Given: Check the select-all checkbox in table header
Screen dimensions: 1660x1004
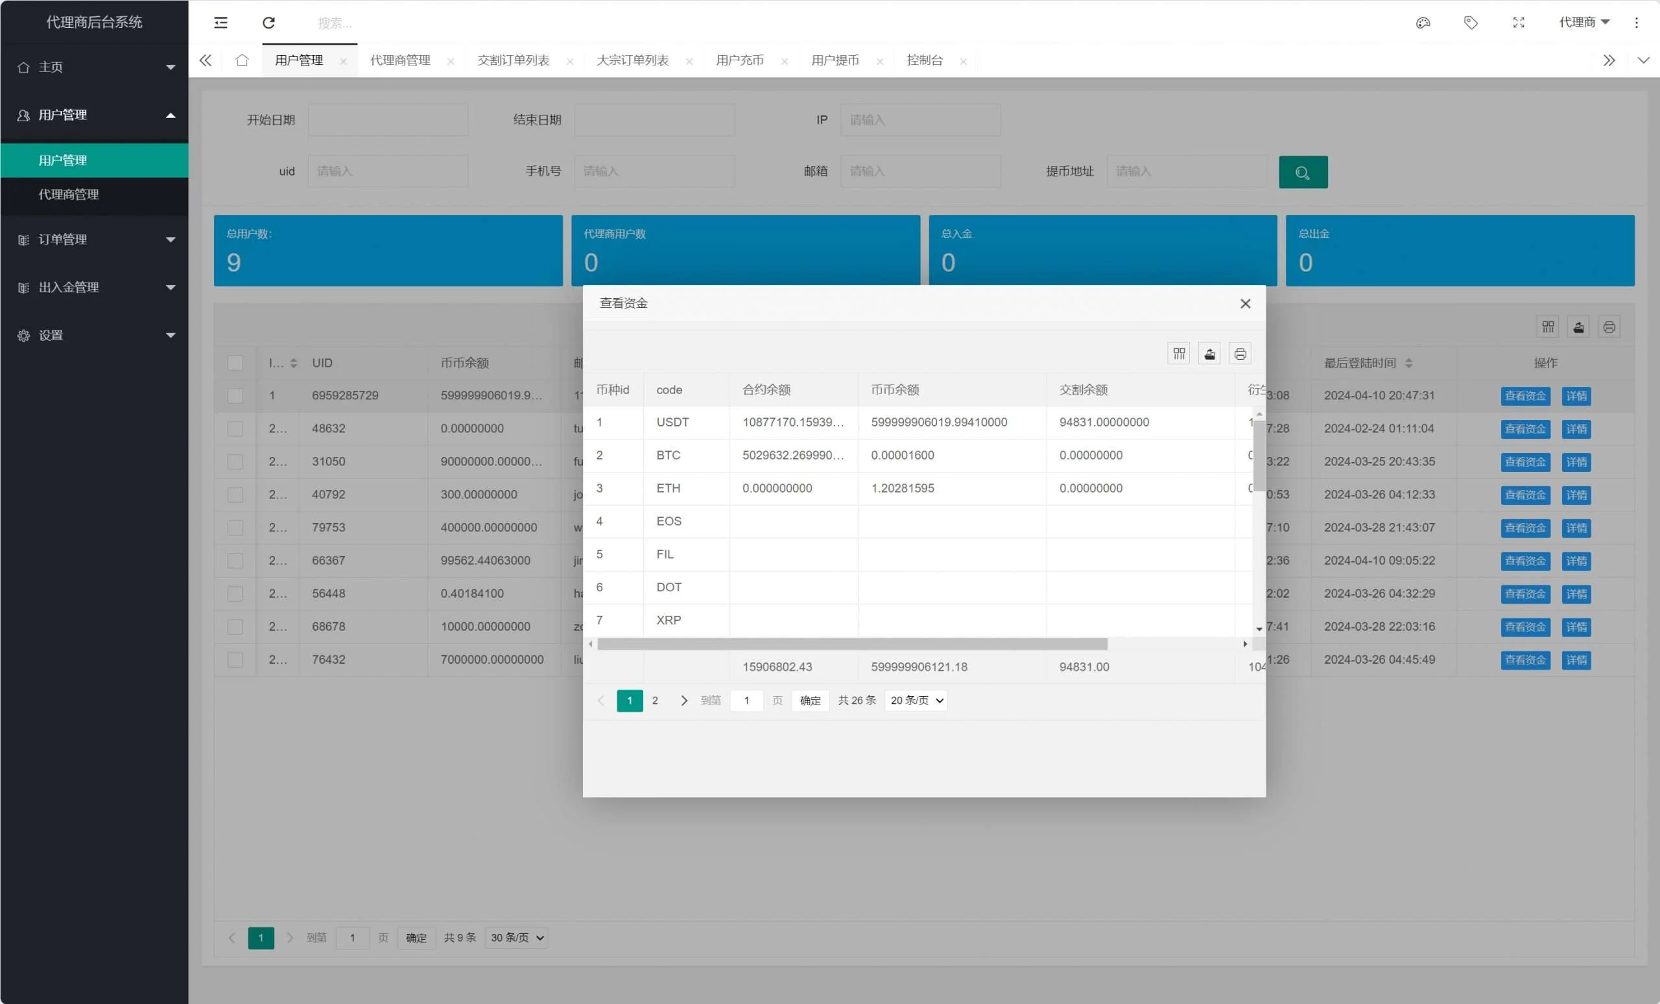Looking at the screenshot, I should pos(235,363).
